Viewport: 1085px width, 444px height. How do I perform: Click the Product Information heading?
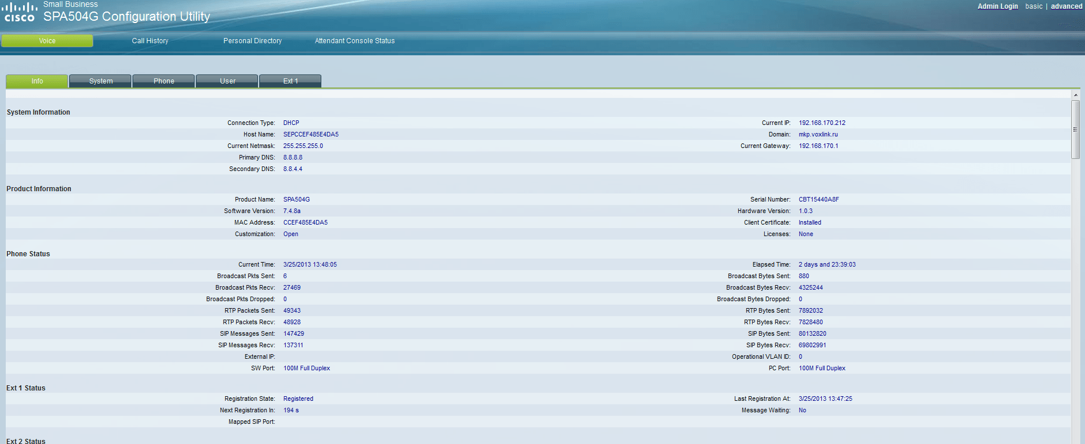coord(39,189)
